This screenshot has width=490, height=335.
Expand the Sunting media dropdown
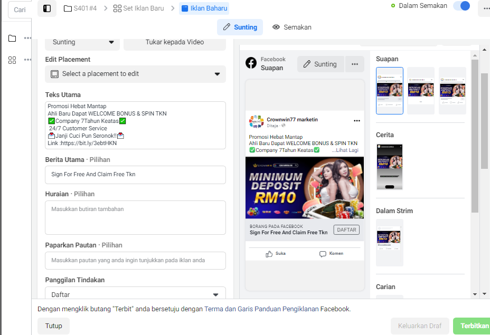(x=82, y=42)
